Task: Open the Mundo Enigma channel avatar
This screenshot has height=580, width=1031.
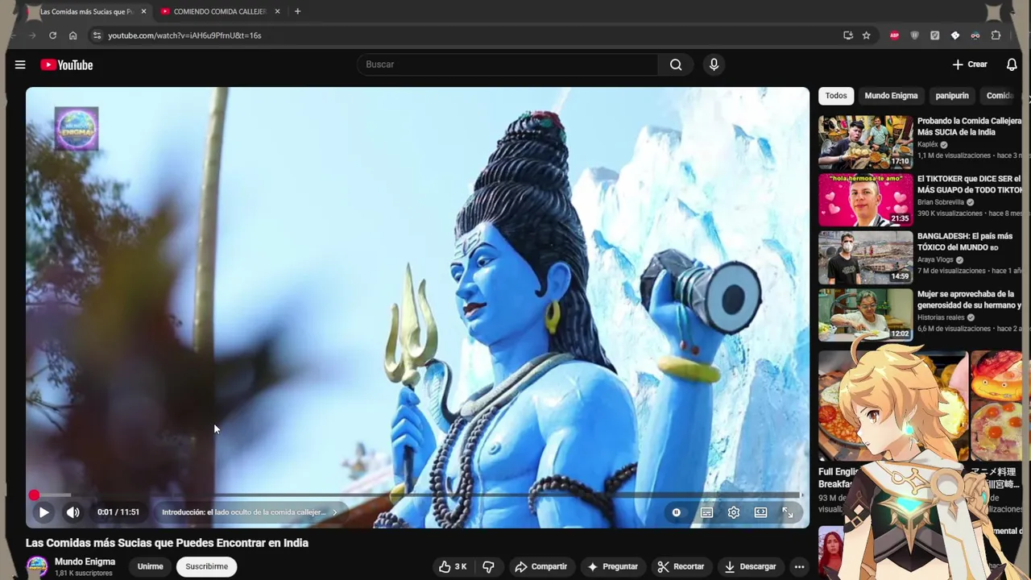Action: pyautogui.click(x=37, y=567)
